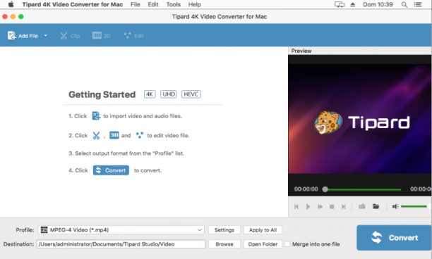This screenshot has width=432, height=259.
Task: Open Spotlight search in menu bar
Action: coord(404,4)
